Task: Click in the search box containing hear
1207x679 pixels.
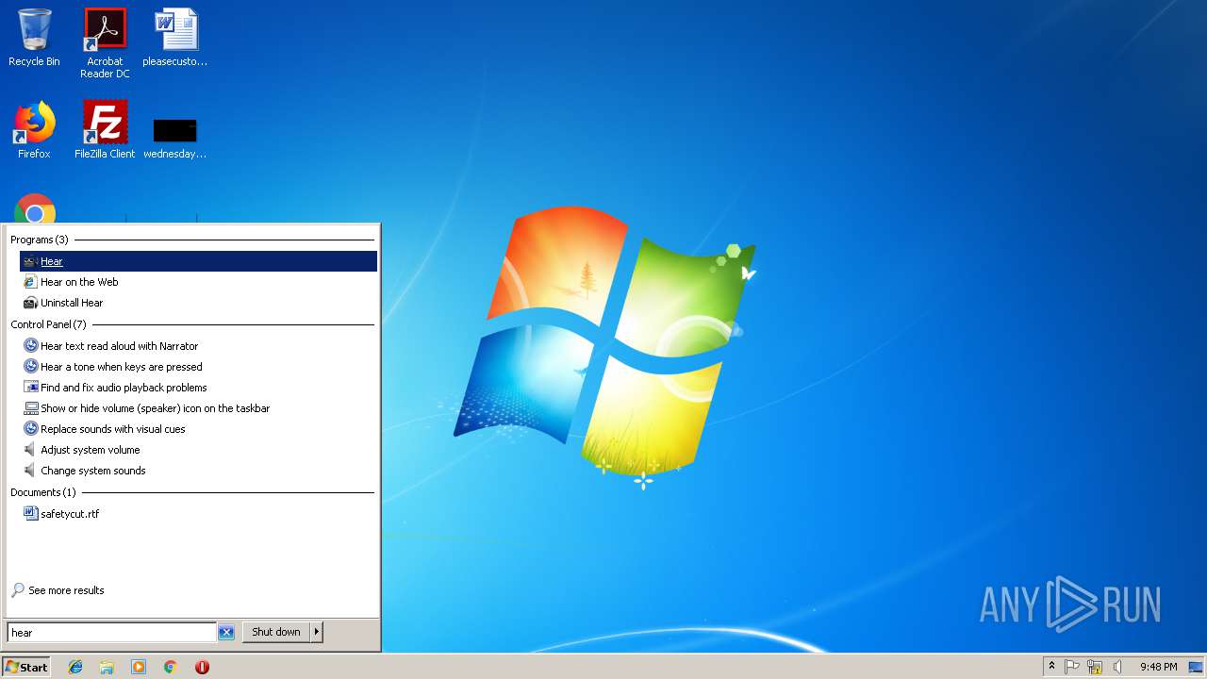Action: 111,633
